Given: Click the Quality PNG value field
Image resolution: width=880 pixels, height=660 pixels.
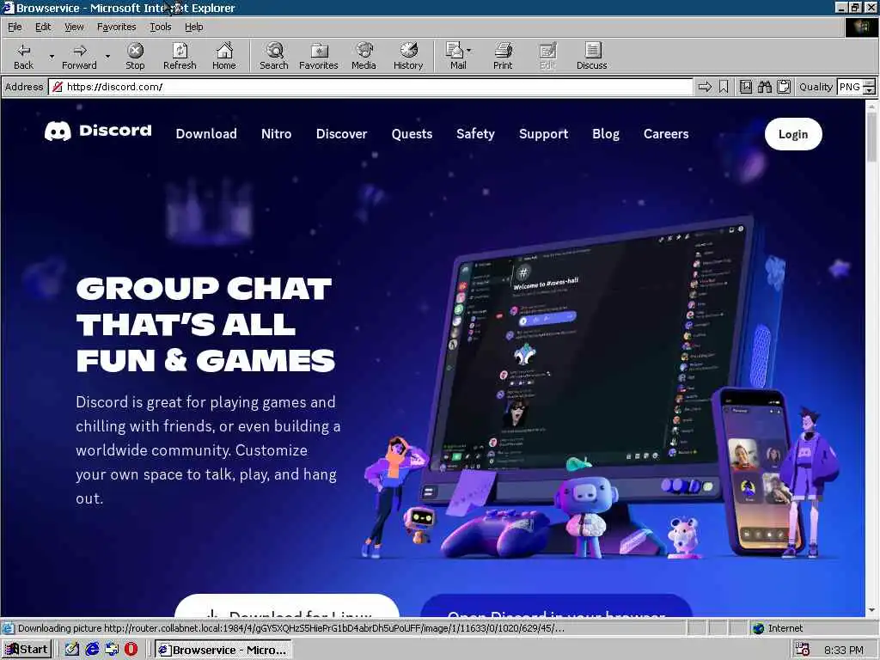Looking at the screenshot, I should coord(850,87).
